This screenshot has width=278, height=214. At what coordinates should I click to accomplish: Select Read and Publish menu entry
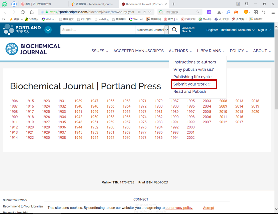[190, 91]
